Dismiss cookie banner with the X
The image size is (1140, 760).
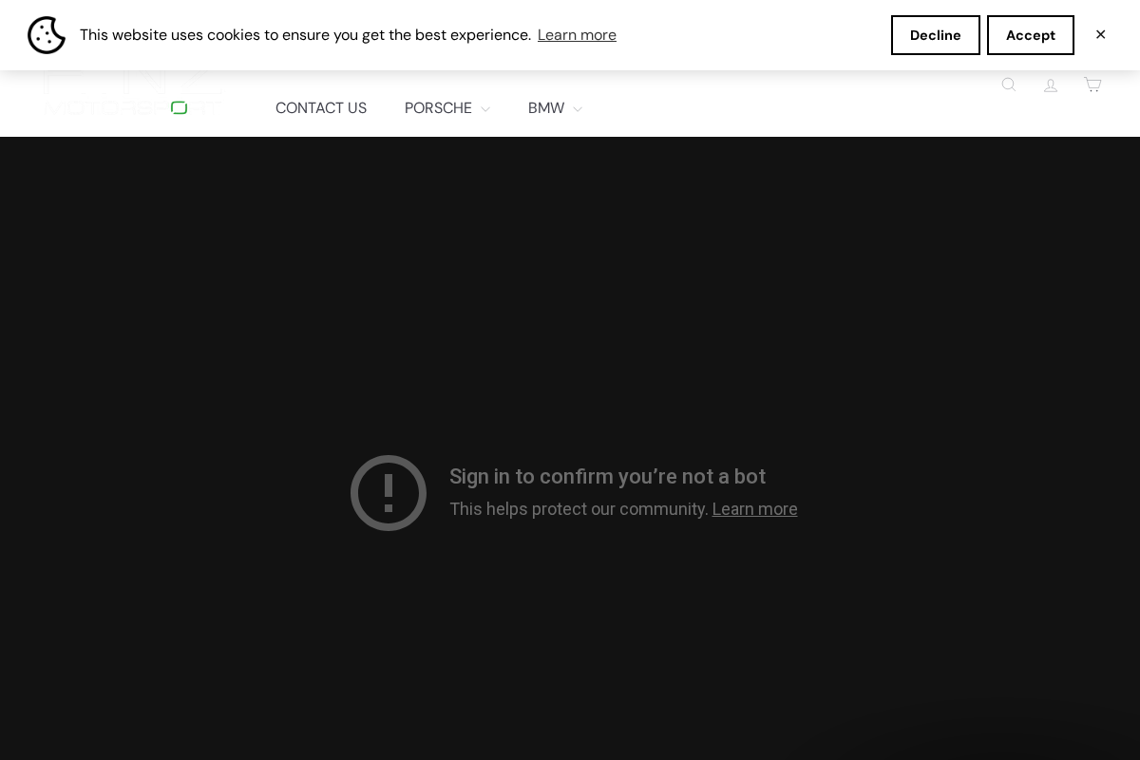pos(1100,34)
